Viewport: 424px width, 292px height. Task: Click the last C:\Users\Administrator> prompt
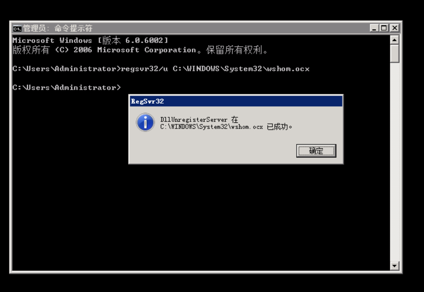tap(67, 88)
